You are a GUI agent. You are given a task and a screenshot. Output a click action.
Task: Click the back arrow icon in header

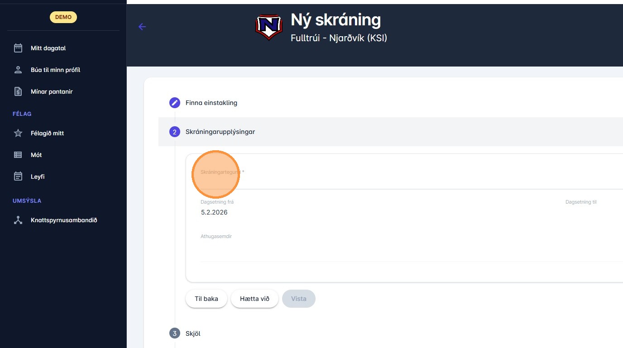tap(142, 27)
